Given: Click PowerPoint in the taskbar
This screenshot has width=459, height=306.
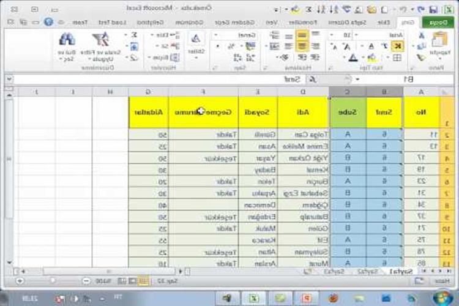Looking at the screenshot, I should pos(306,298).
